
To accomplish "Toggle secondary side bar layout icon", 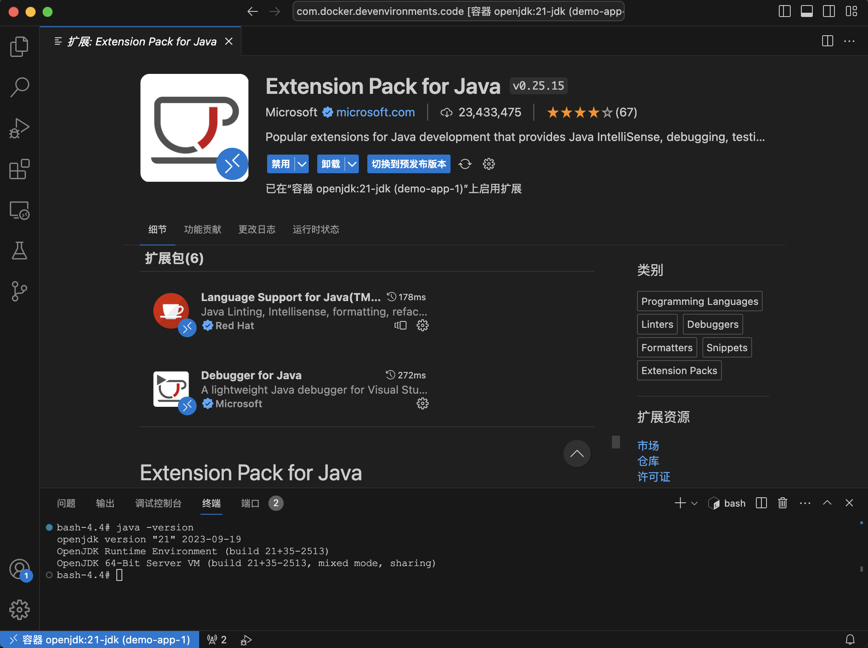I will (829, 11).
